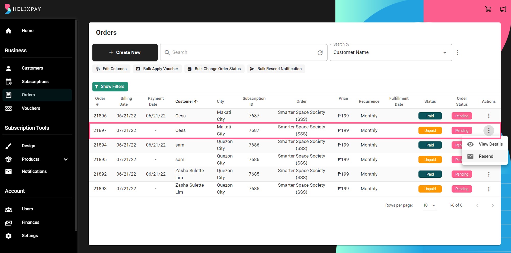The width and height of the screenshot is (511, 253).
Task: Click Unpaid status badge for order 21897
Action: pos(430,130)
